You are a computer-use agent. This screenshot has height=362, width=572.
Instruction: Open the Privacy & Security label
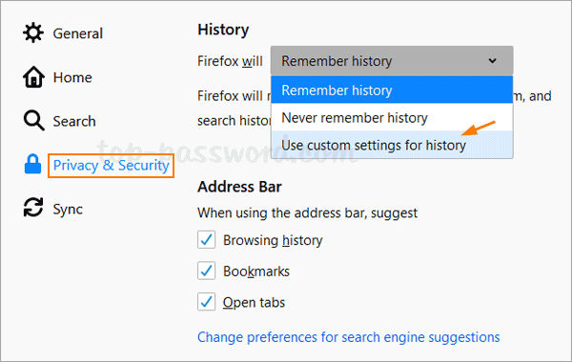(111, 166)
